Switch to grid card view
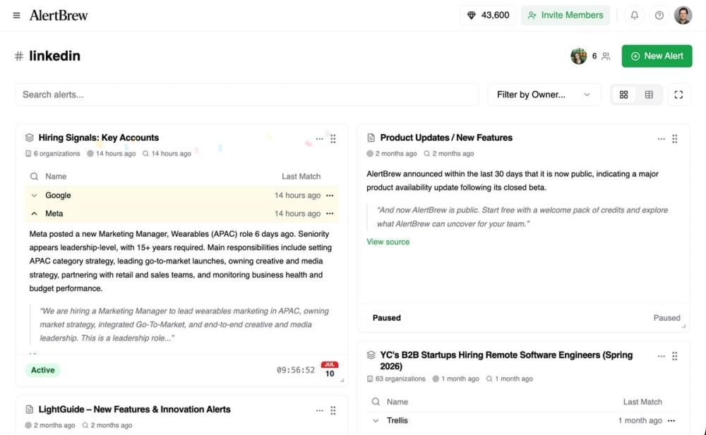The height and width of the screenshot is (435, 706). (x=623, y=94)
